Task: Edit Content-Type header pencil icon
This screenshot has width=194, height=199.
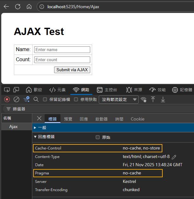Action: click(174, 157)
